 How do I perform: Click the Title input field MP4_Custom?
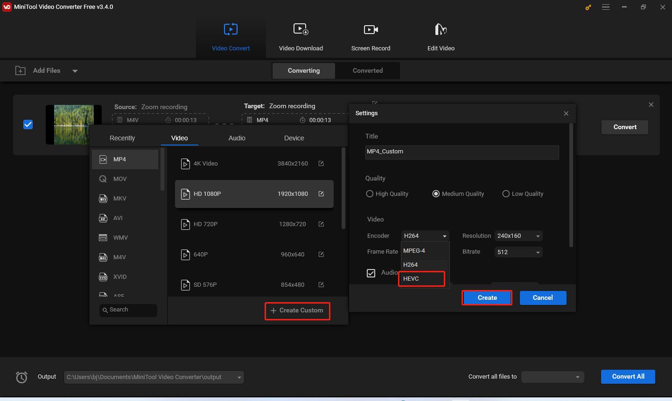pyautogui.click(x=462, y=152)
